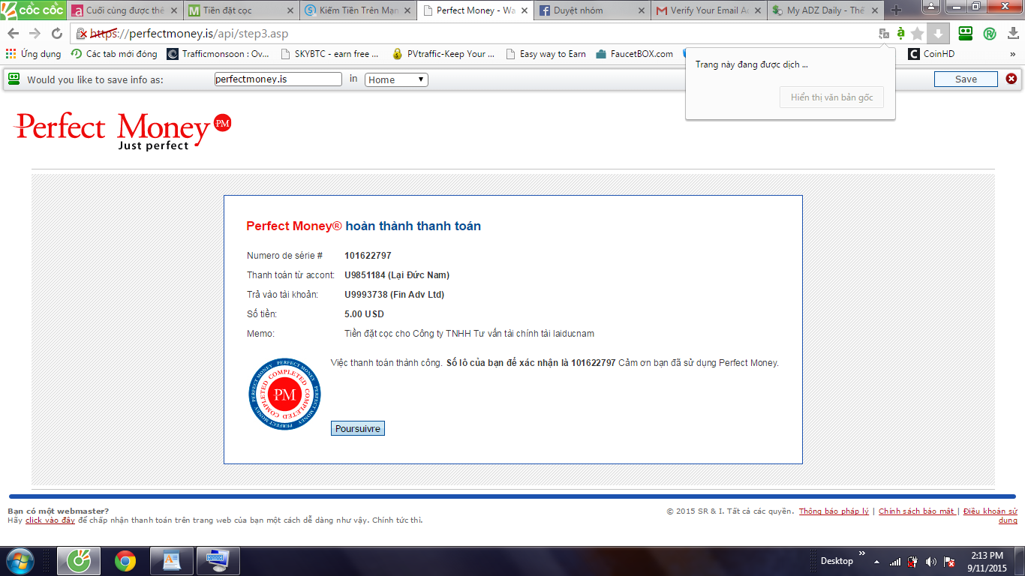Switch to the Kiếm Tiền Trên Mạng tab
Image resolution: width=1025 pixels, height=576 pixels.
(358, 10)
